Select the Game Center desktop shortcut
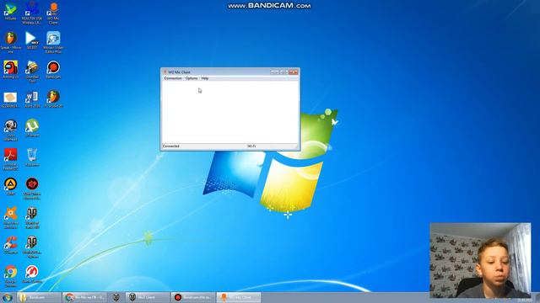The height and width of the screenshot is (303, 540). pos(32,274)
